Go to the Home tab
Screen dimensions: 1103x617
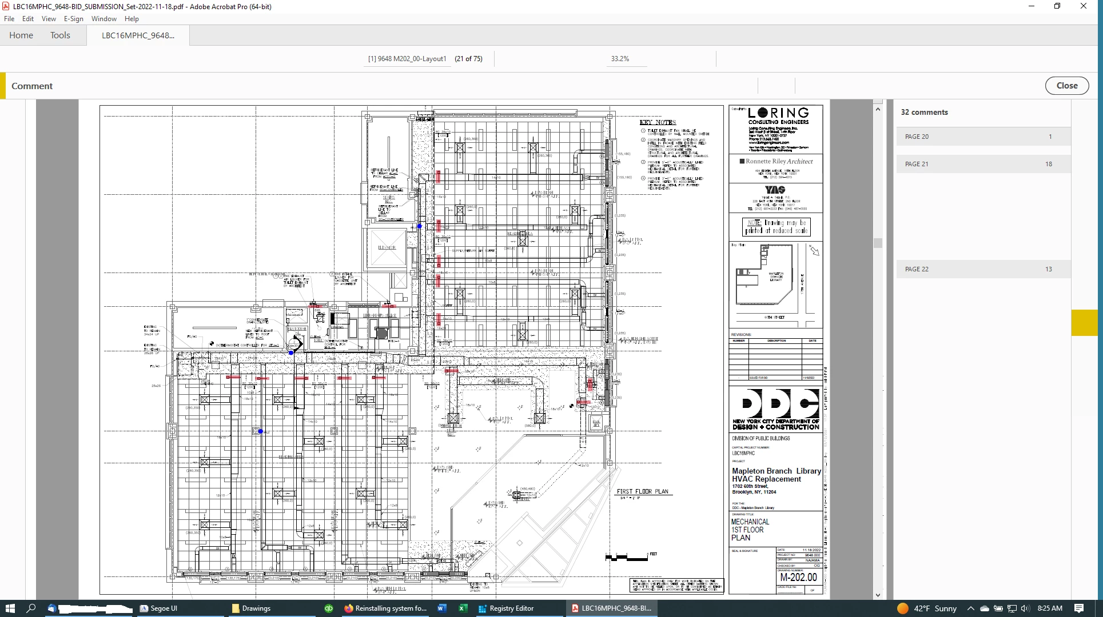tap(21, 35)
